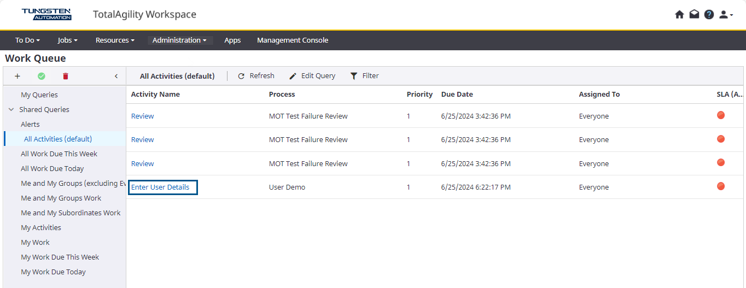Image resolution: width=746 pixels, height=288 pixels.
Task: Sort by Activity Name column header
Action: coord(155,94)
